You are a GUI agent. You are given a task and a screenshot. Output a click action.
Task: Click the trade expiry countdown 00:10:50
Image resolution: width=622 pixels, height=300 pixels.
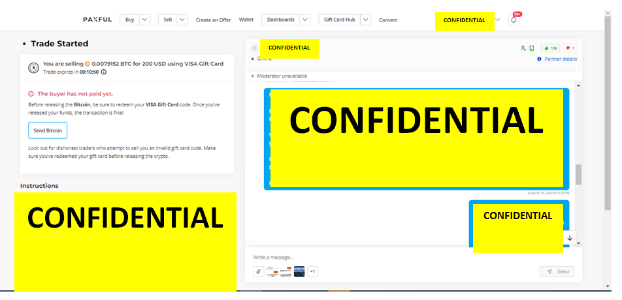click(90, 72)
